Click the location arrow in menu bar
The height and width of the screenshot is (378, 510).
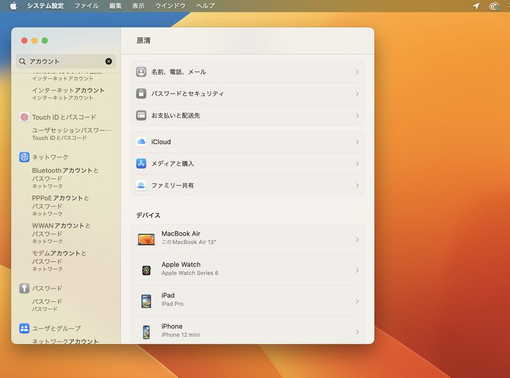pos(476,5)
